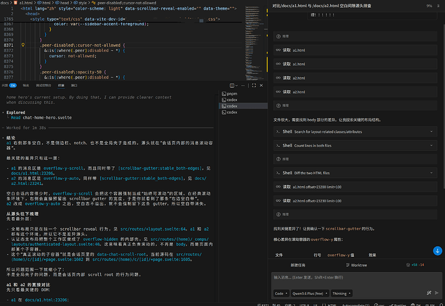The image size is (445, 306).
Task: Expand the Shell Diff the two HTML files row
Action: point(355,173)
